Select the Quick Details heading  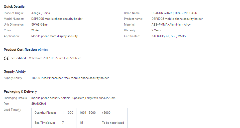14,7
